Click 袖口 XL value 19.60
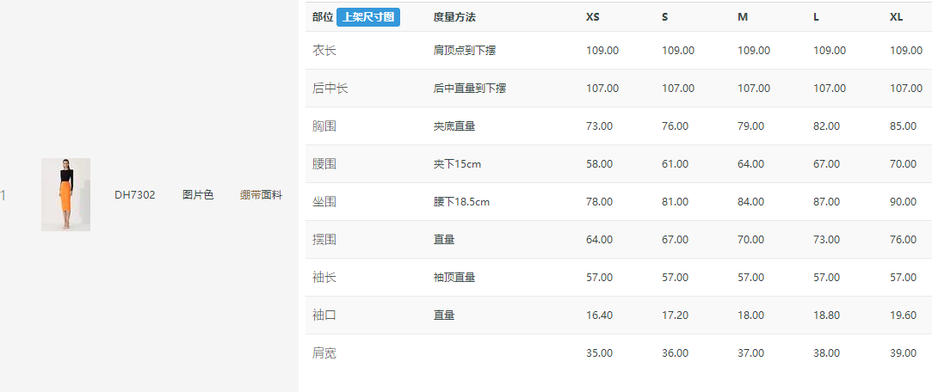932x392 pixels. (903, 315)
